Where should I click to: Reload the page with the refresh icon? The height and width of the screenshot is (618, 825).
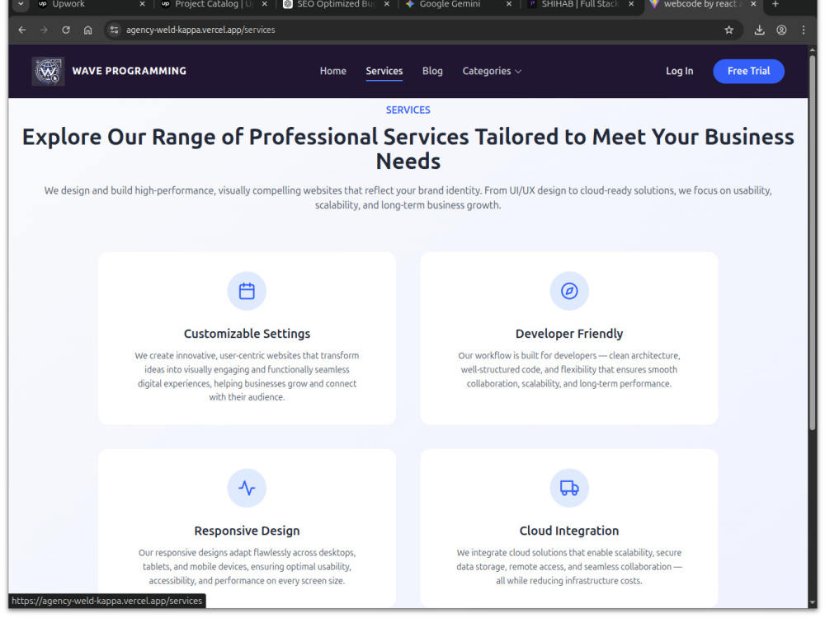click(x=66, y=30)
